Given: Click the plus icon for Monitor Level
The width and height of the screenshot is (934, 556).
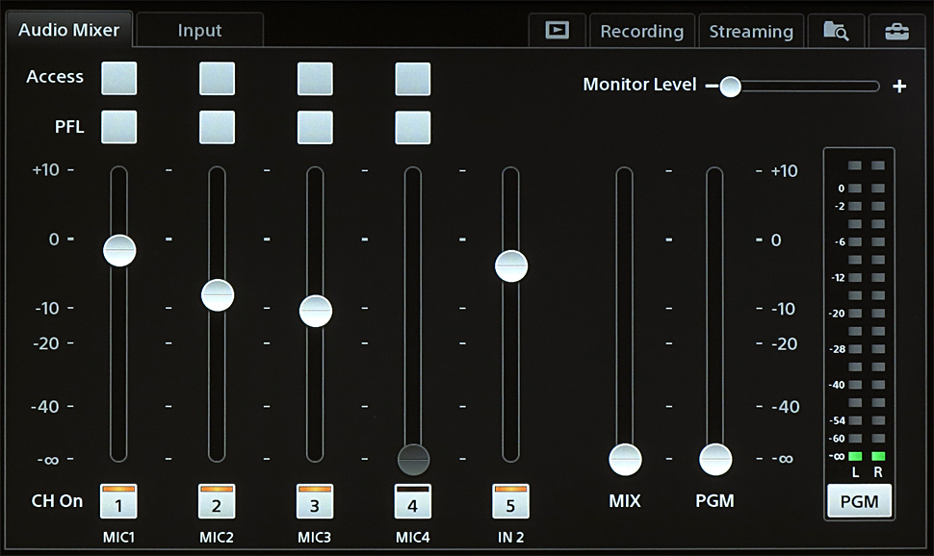Looking at the screenshot, I should [899, 87].
